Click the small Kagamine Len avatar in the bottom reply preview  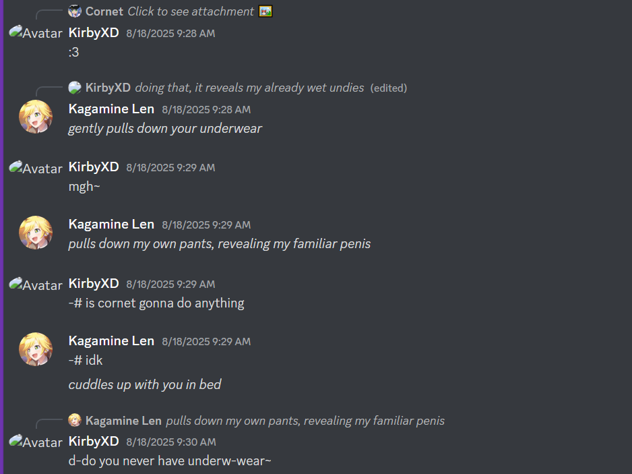click(75, 420)
